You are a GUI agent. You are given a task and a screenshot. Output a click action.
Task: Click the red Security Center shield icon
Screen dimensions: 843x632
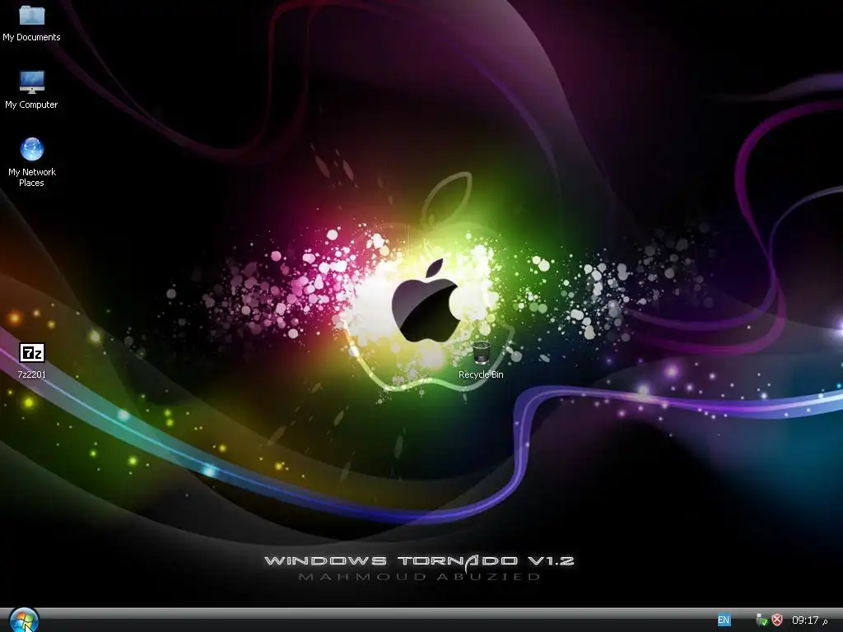tap(777, 620)
